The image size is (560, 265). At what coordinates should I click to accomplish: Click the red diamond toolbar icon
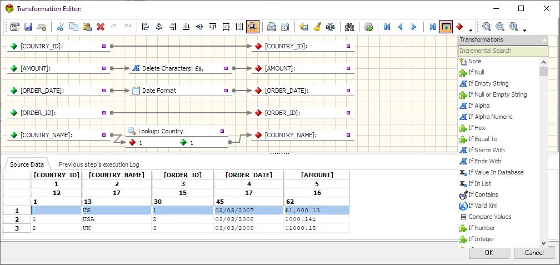[x=459, y=27]
